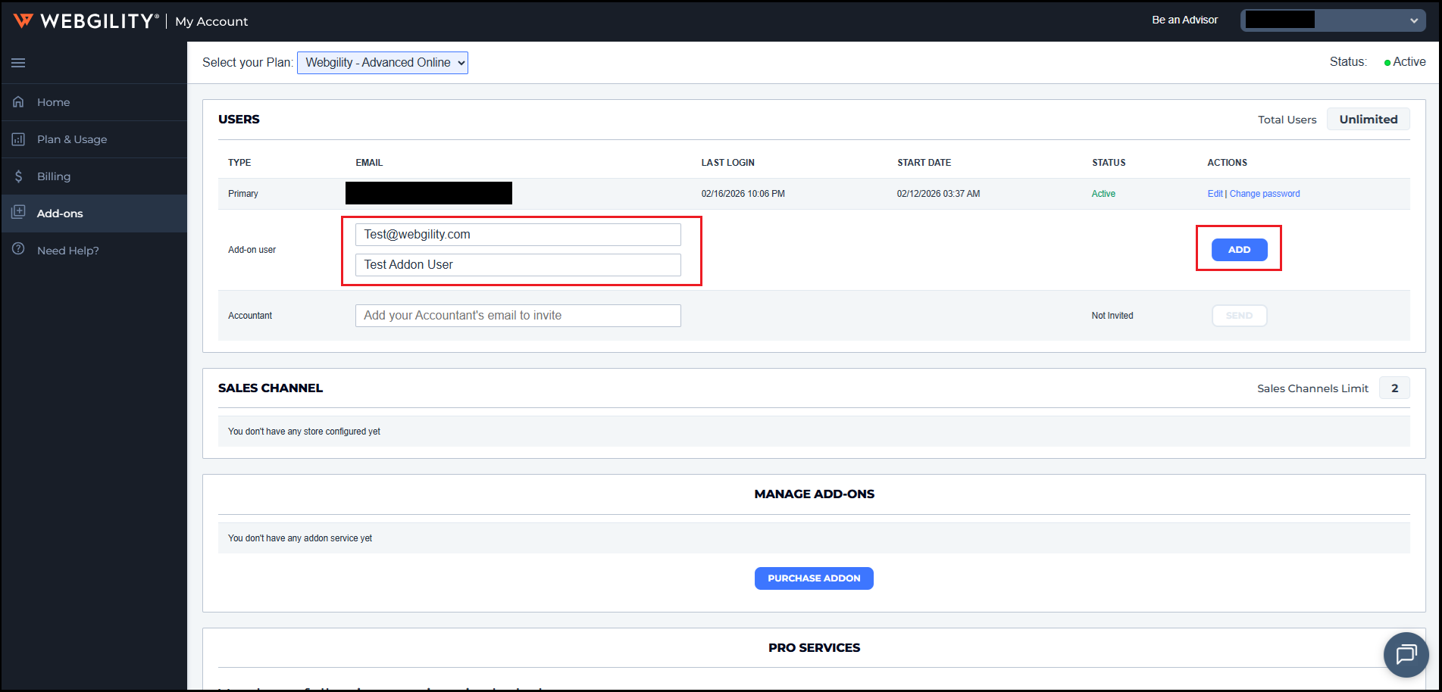Viewport: 1442px width, 692px height.
Task: Click the Home house icon
Action: coord(18,102)
